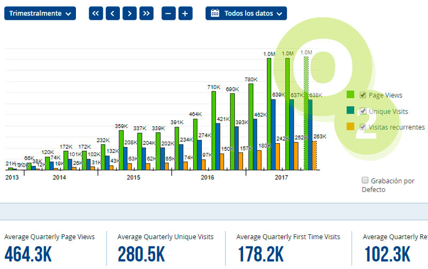Toggle the Unique Visits checkbox
Viewport: 428px width, 269px height.
pyautogui.click(x=363, y=111)
